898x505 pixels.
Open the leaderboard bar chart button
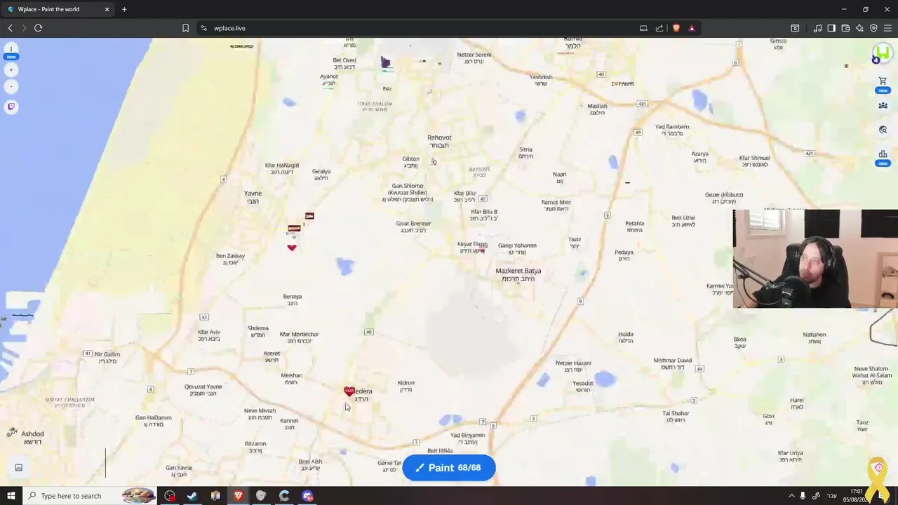pyautogui.click(x=883, y=154)
